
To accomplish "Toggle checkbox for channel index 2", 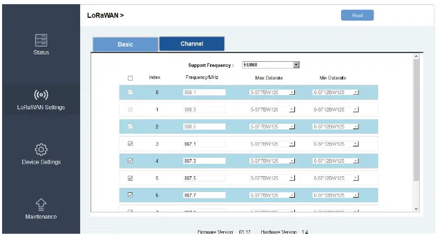I will (x=130, y=127).
